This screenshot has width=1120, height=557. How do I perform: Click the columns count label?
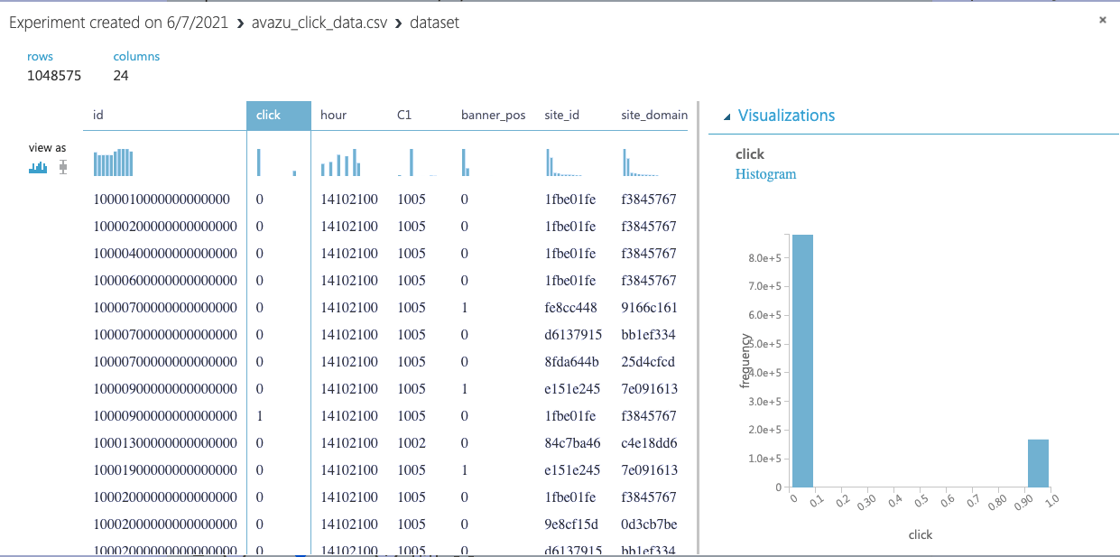[136, 56]
